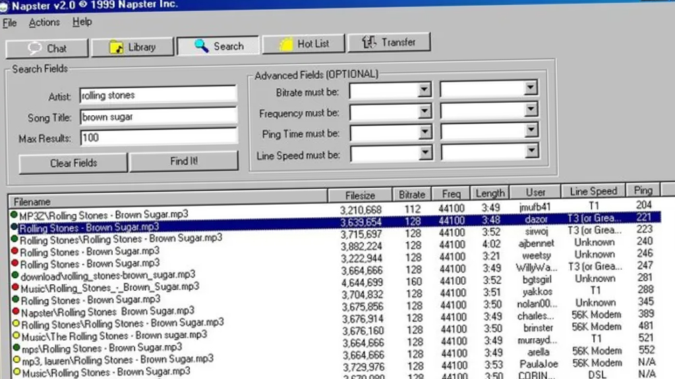Open the second Line Speed must be dropdown

[532, 151]
